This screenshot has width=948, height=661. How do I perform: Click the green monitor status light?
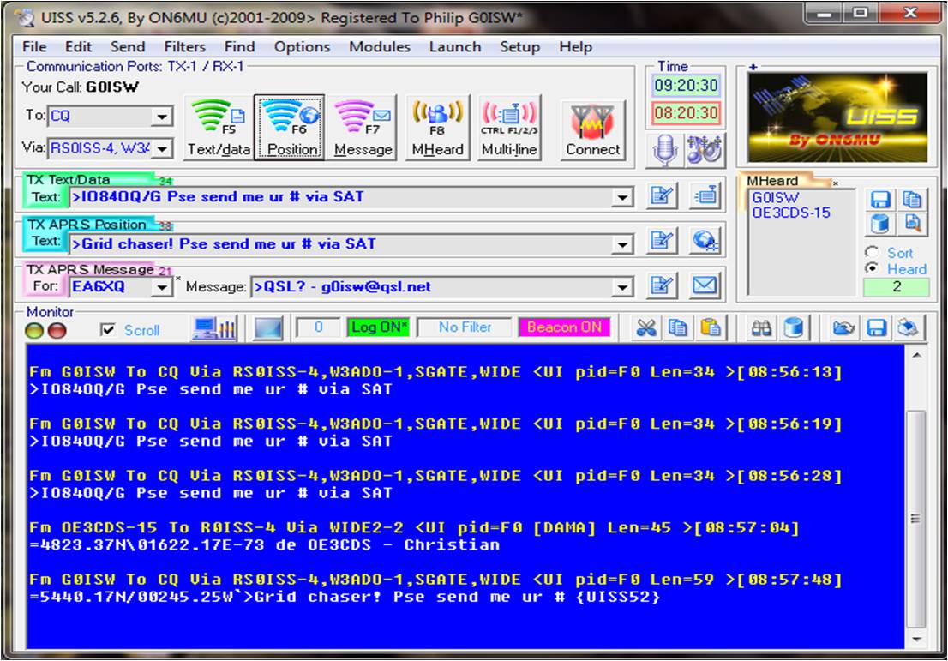coord(34,330)
